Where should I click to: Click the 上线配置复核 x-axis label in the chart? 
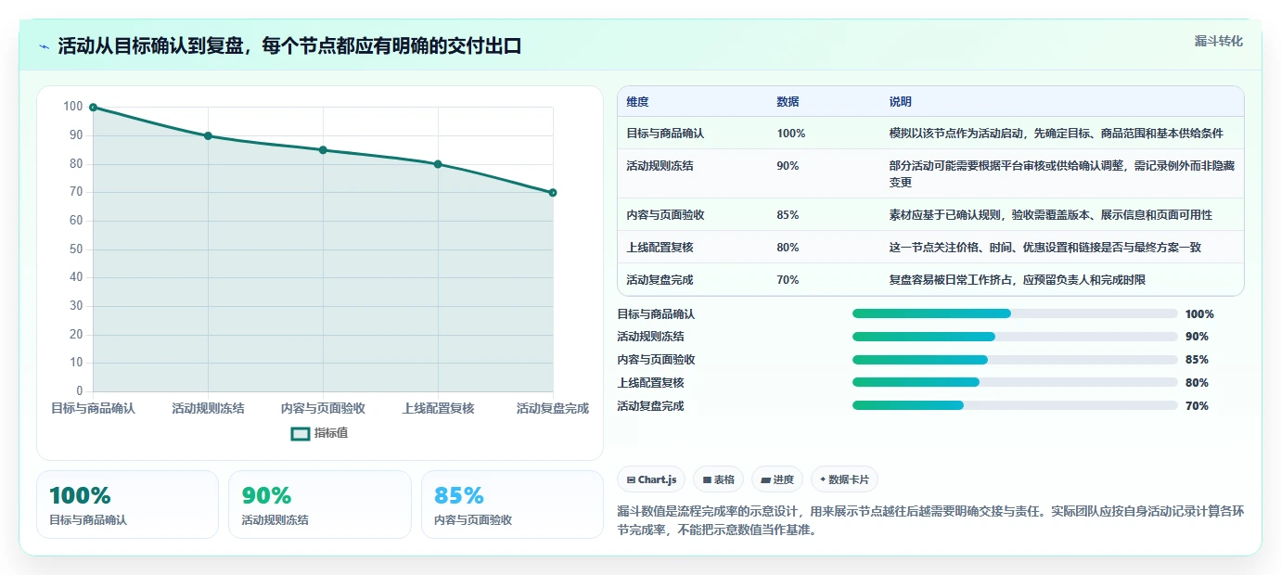438,408
